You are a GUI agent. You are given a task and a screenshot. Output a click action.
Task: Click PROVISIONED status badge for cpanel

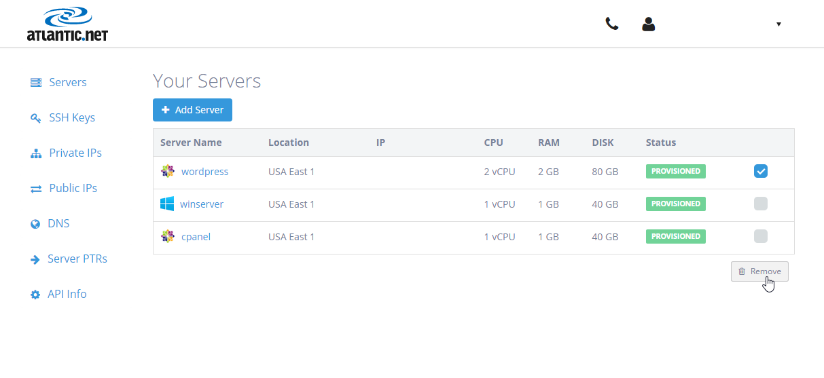[x=676, y=236]
